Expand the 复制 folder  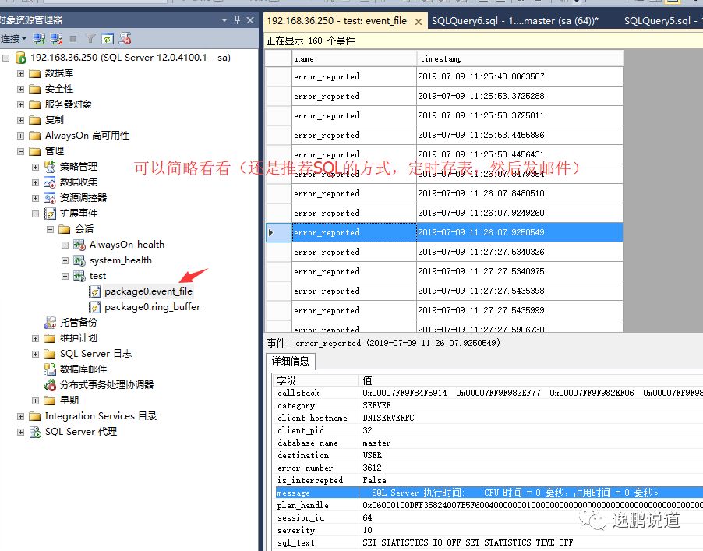click(20, 121)
